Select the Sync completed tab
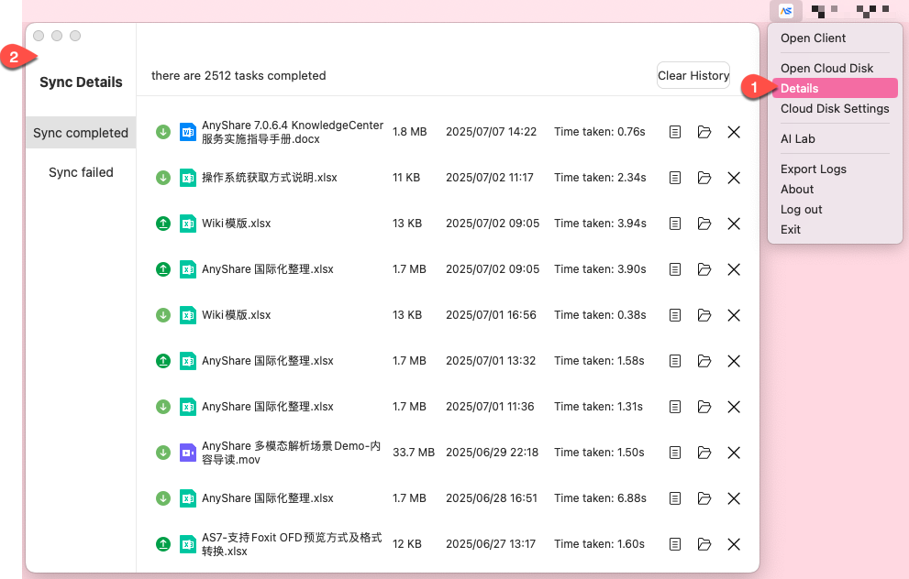This screenshot has height=579, width=909. [x=81, y=133]
